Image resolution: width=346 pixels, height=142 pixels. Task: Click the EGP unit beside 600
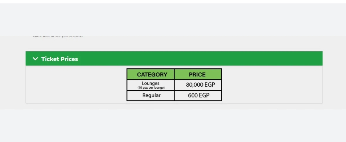pos(204,95)
